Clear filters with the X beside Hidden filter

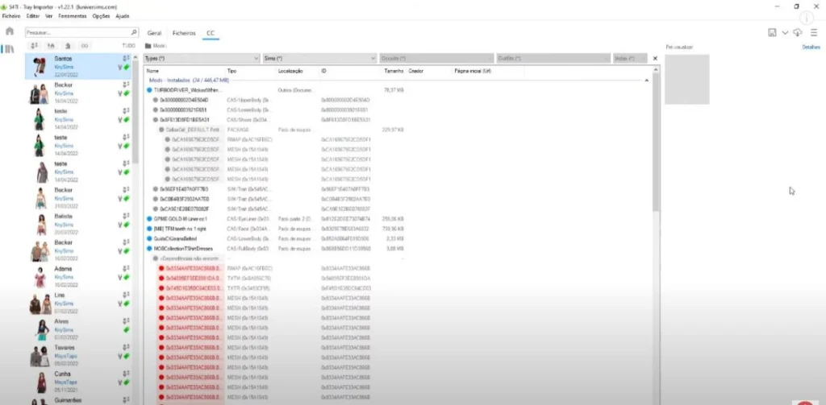[x=655, y=59]
